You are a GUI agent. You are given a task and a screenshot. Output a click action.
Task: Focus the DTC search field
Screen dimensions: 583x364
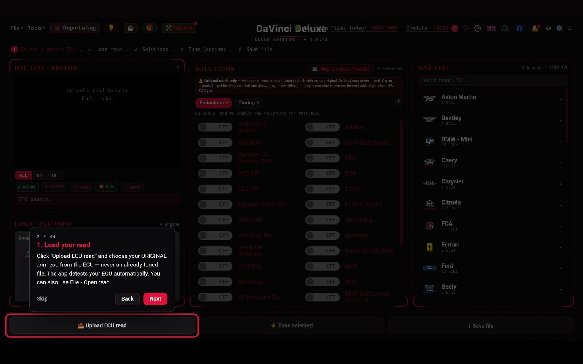[97, 199]
